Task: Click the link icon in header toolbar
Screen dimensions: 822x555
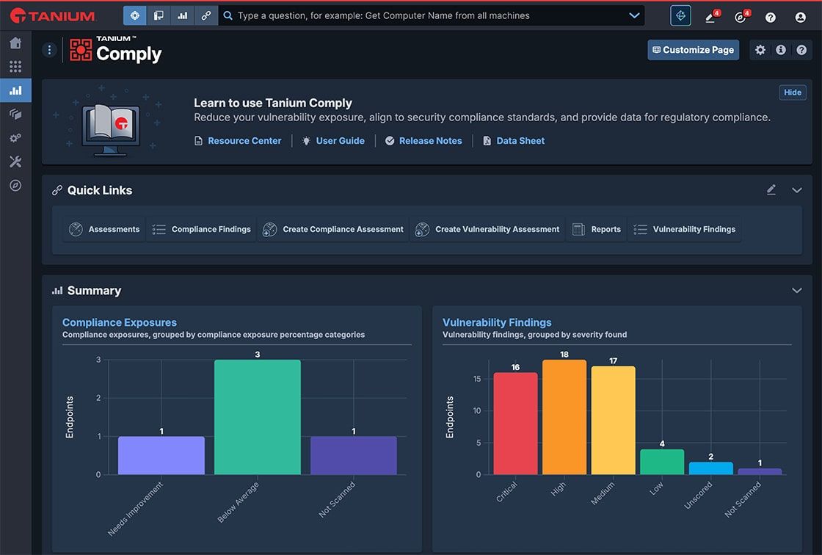Action: [205, 15]
